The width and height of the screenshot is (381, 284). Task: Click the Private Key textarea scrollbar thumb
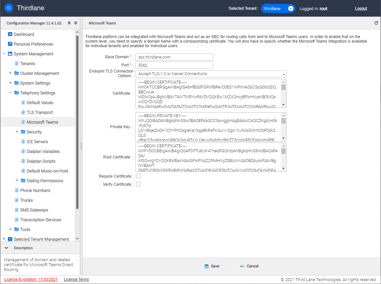click(283, 121)
